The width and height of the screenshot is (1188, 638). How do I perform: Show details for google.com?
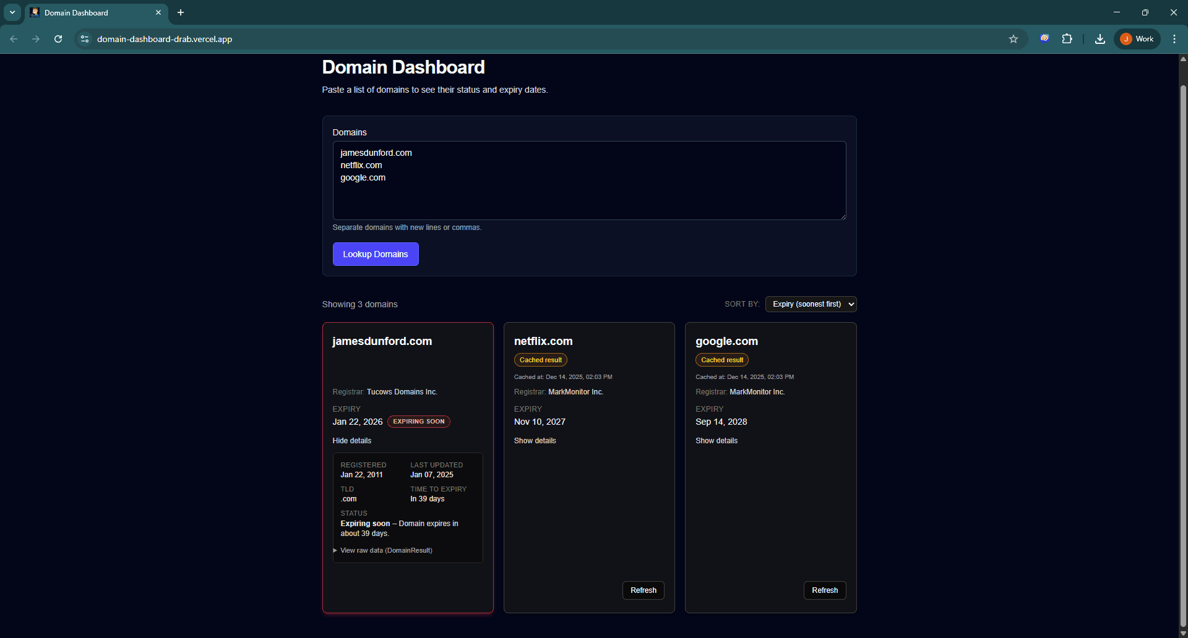[717, 440]
